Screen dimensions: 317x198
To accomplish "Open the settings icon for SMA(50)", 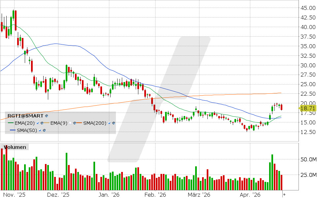I will pos(44,130).
